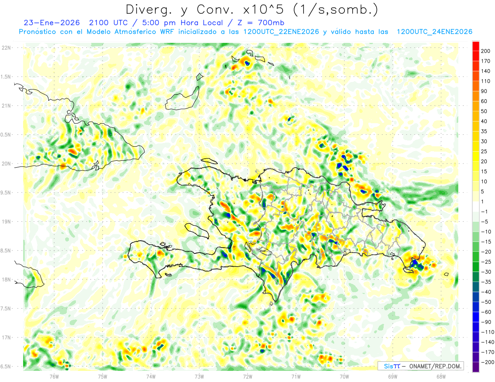Click the 'SisTT – ONAMET/REP.DOM.' credit box
This screenshot has width=495, height=382.
[421, 366]
